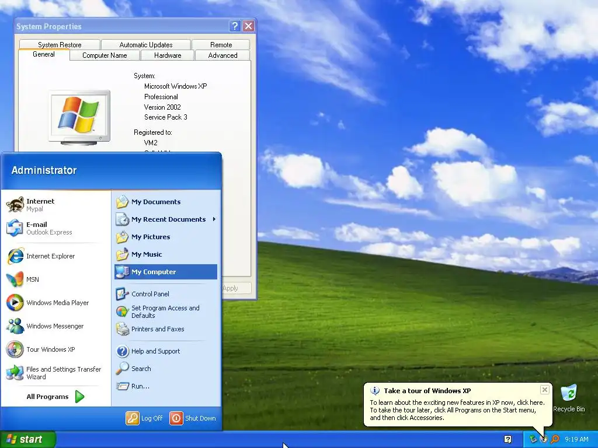
Task: Click the Start button
Action: tap(28, 439)
